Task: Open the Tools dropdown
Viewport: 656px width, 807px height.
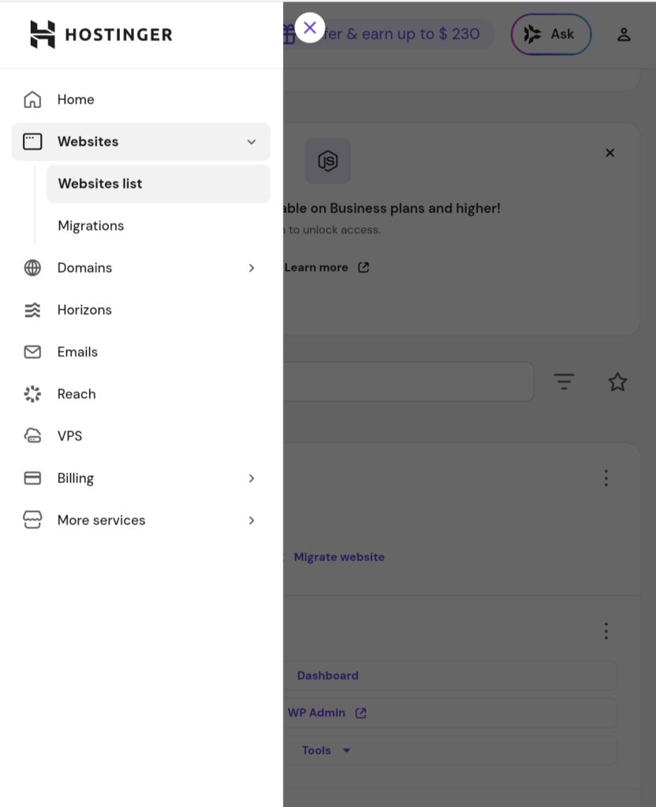Action: click(x=326, y=750)
